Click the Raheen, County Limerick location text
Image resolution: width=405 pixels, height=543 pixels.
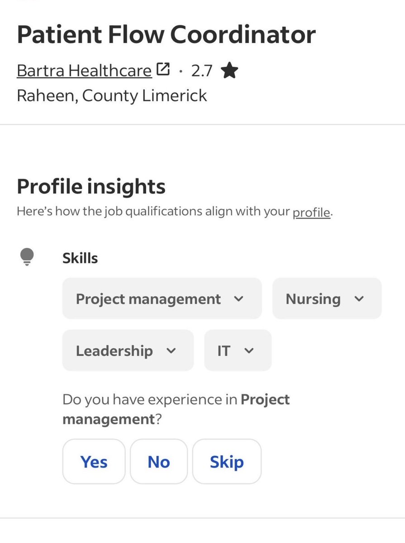(112, 95)
